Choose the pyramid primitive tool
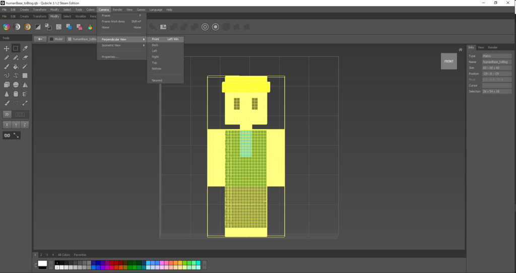This screenshot has height=273, width=516. tap(25, 85)
